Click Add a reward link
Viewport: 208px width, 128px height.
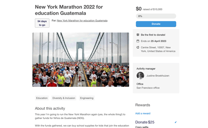click(143, 114)
